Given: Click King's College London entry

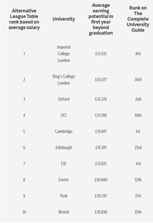Looking at the screenshot, I should click(64, 80).
